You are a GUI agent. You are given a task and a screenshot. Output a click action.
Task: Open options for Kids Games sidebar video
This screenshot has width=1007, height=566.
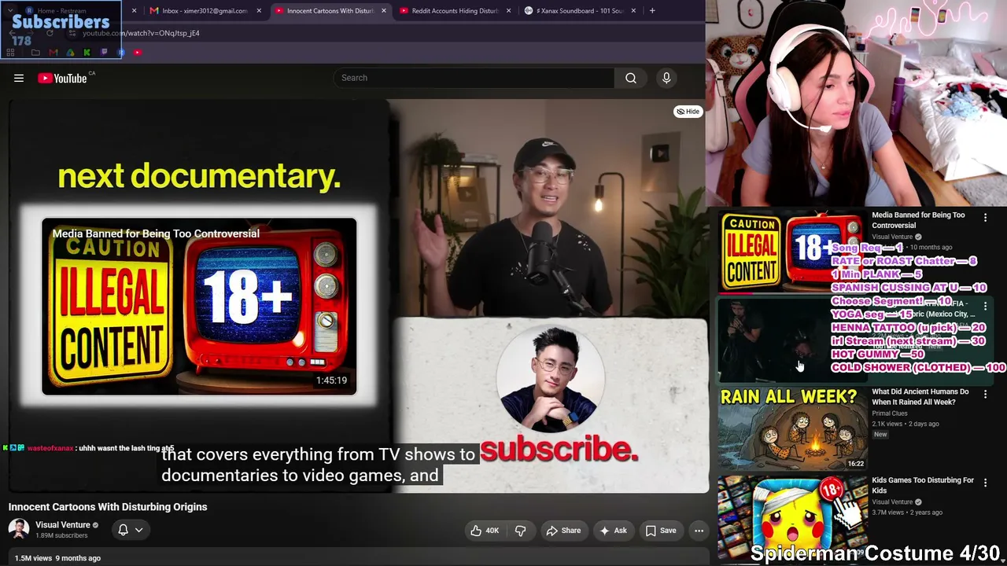click(x=985, y=483)
